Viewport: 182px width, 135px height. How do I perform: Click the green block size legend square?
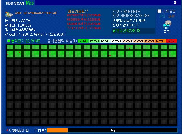(x=9, y=41)
